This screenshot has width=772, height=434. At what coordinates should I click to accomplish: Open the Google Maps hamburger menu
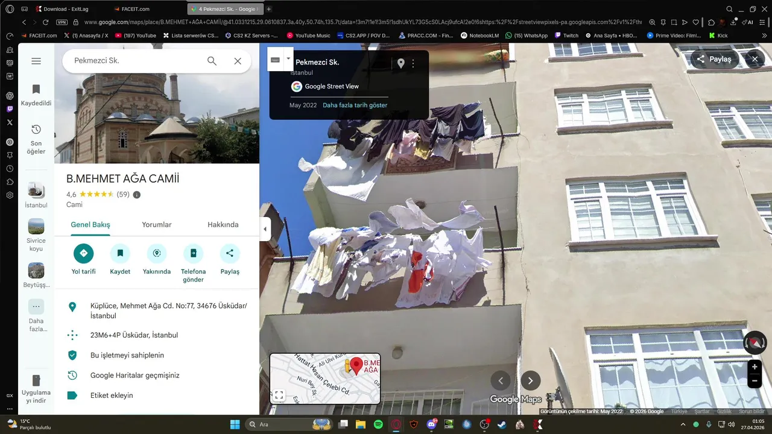tap(36, 61)
